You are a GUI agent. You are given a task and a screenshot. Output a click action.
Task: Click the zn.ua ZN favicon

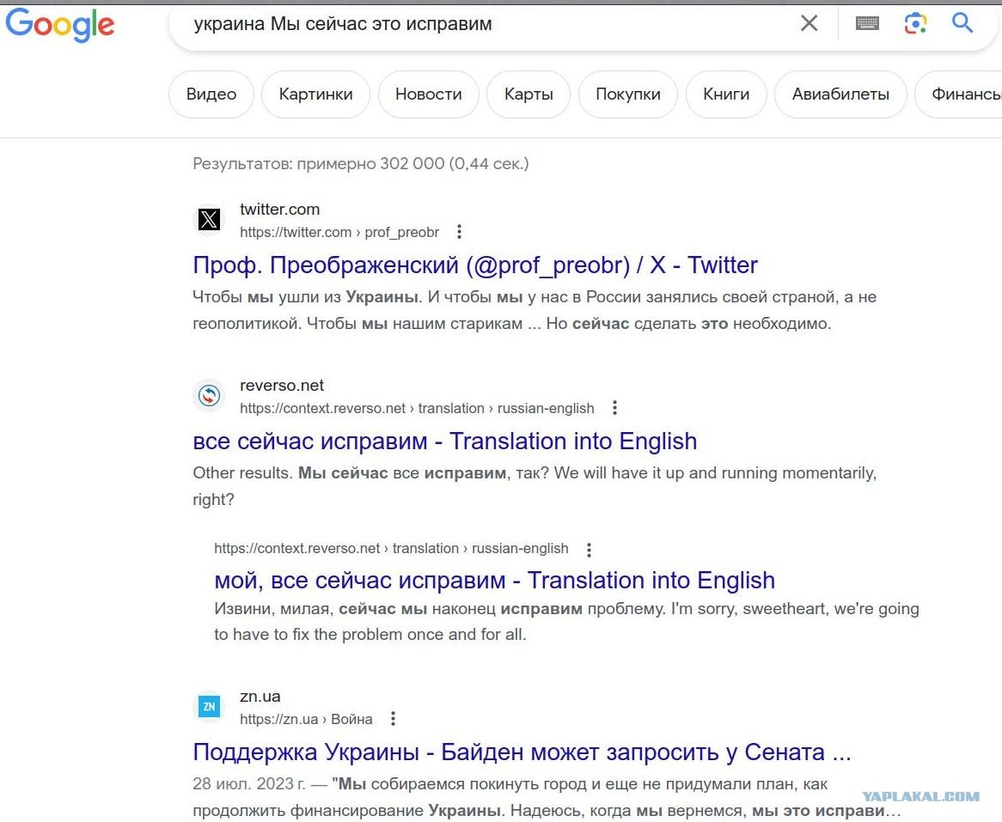coord(209,707)
